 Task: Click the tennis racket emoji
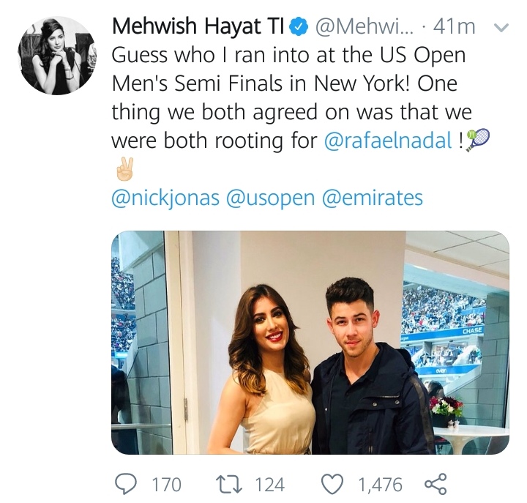point(477,140)
